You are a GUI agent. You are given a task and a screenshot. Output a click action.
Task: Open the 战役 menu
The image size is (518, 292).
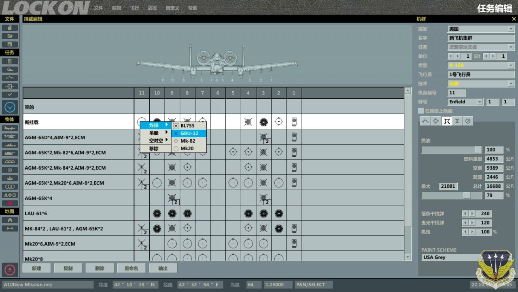(x=152, y=8)
